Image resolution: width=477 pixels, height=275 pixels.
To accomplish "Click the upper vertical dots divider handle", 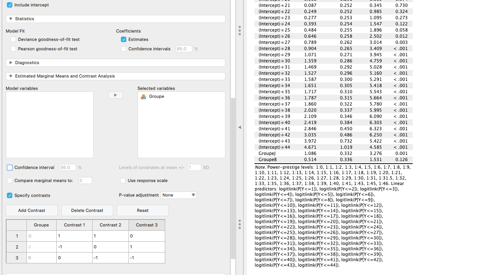I will coord(240,30).
